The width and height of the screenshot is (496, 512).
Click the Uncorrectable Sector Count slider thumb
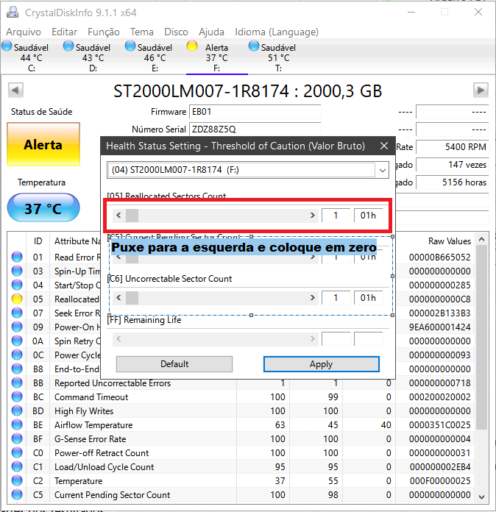(132, 297)
